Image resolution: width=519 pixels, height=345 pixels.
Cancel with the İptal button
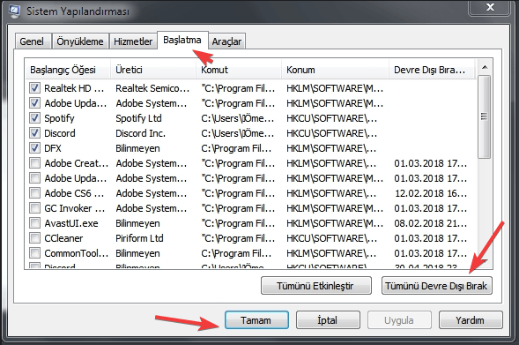(x=328, y=320)
